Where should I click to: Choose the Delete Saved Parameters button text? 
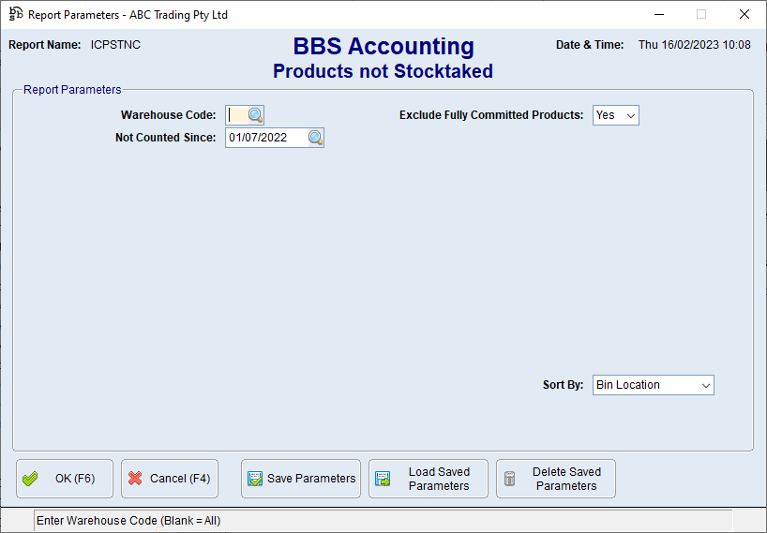(566, 479)
